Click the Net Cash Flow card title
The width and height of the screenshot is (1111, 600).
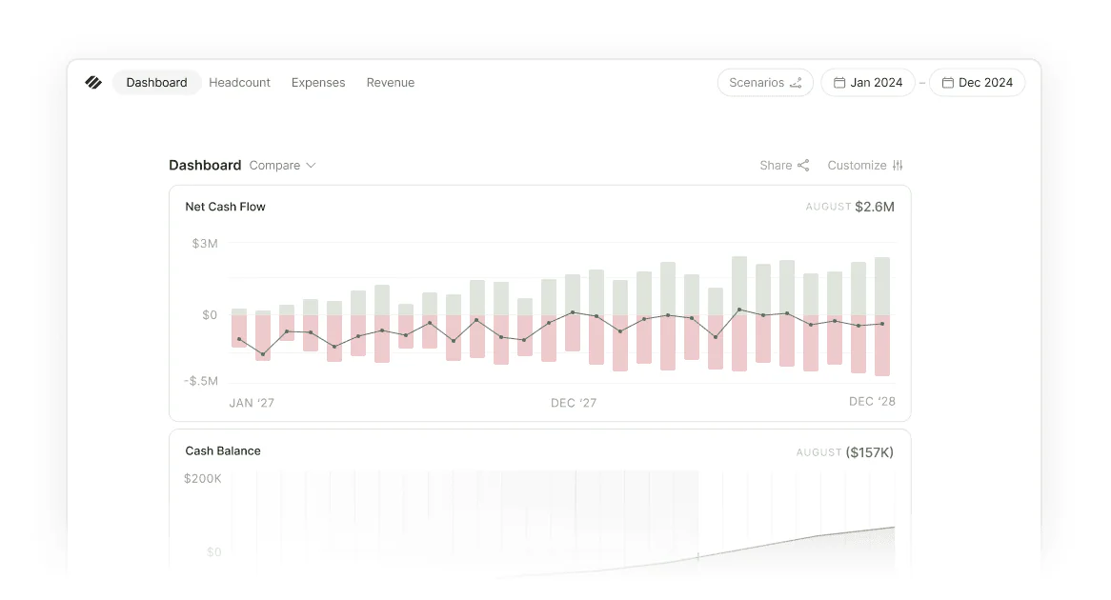(x=225, y=207)
